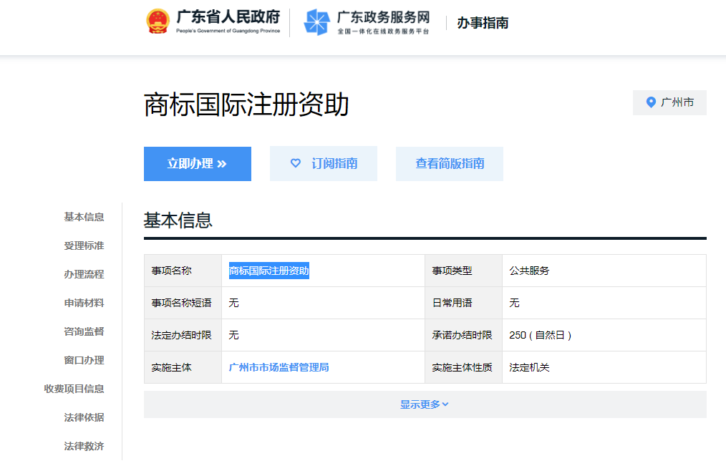Click the 查看简版指南 button
This screenshot has height=466, width=726.
[x=449, y=164]
